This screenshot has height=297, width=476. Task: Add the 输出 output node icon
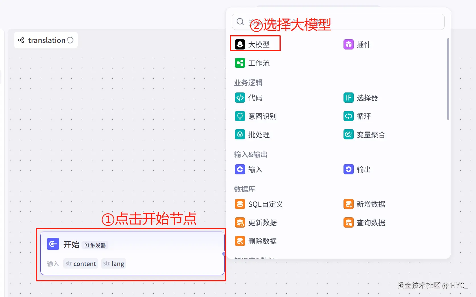349,169
